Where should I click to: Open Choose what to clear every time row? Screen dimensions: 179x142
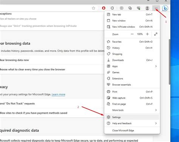[52, 69]
